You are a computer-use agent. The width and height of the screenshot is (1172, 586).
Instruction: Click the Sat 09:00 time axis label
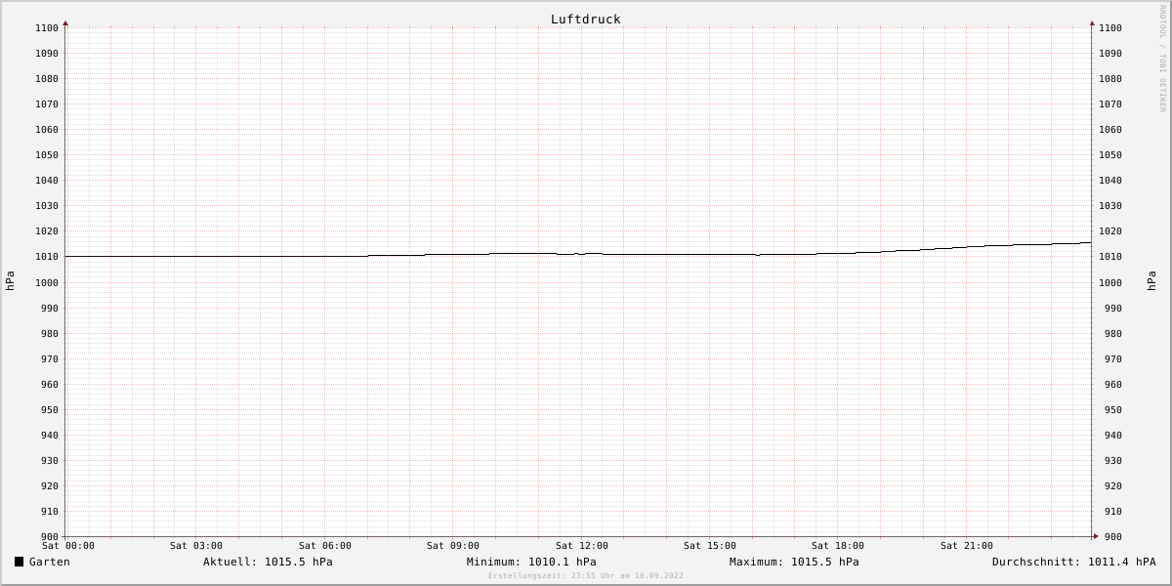pyautogui.click(x=453, y=546)
